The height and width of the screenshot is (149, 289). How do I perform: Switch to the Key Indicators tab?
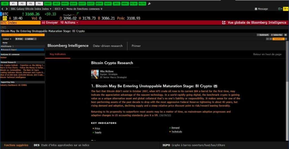[x=58, y=54]
